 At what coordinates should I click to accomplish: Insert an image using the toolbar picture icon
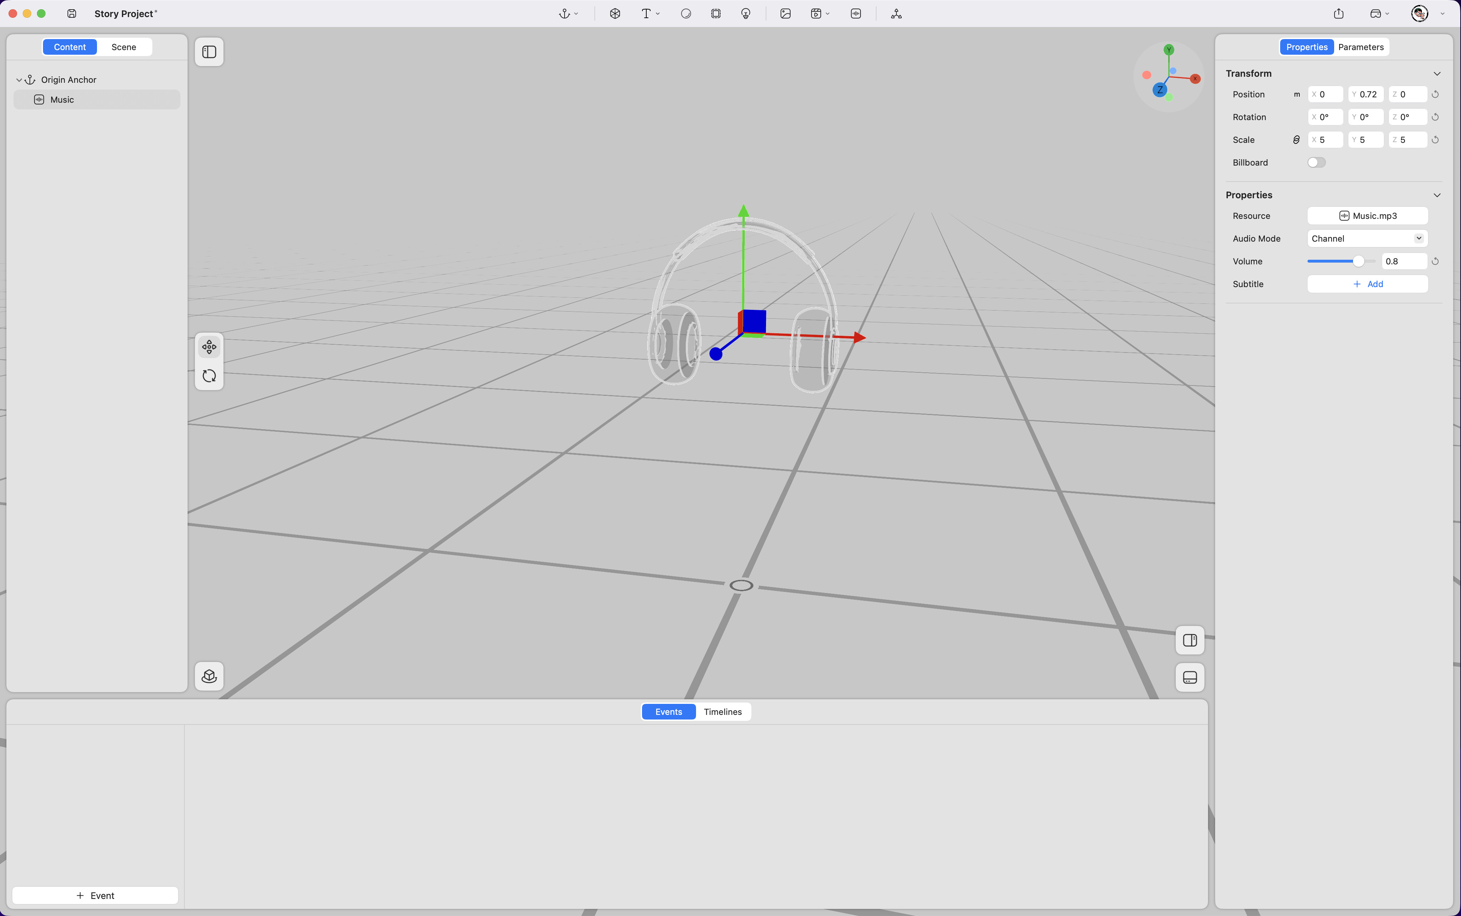pos(786,14)
